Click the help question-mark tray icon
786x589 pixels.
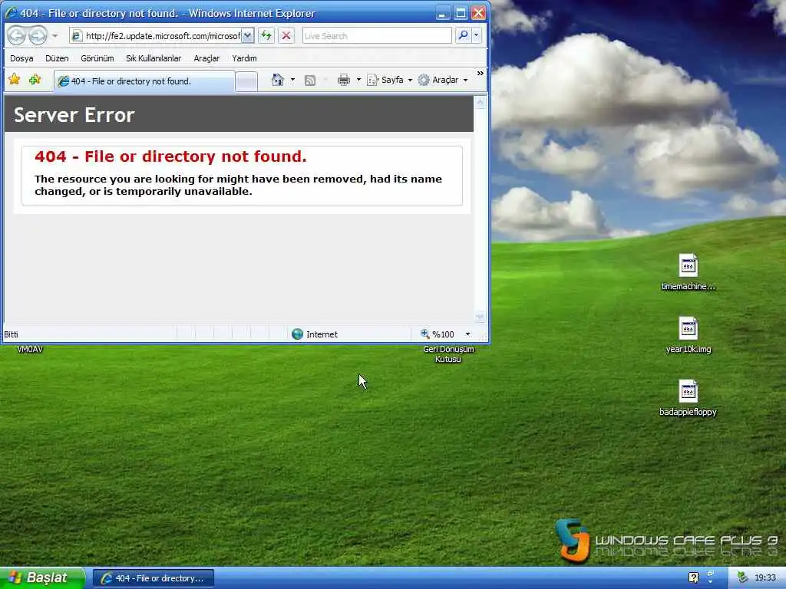click(x=693, y=578)
